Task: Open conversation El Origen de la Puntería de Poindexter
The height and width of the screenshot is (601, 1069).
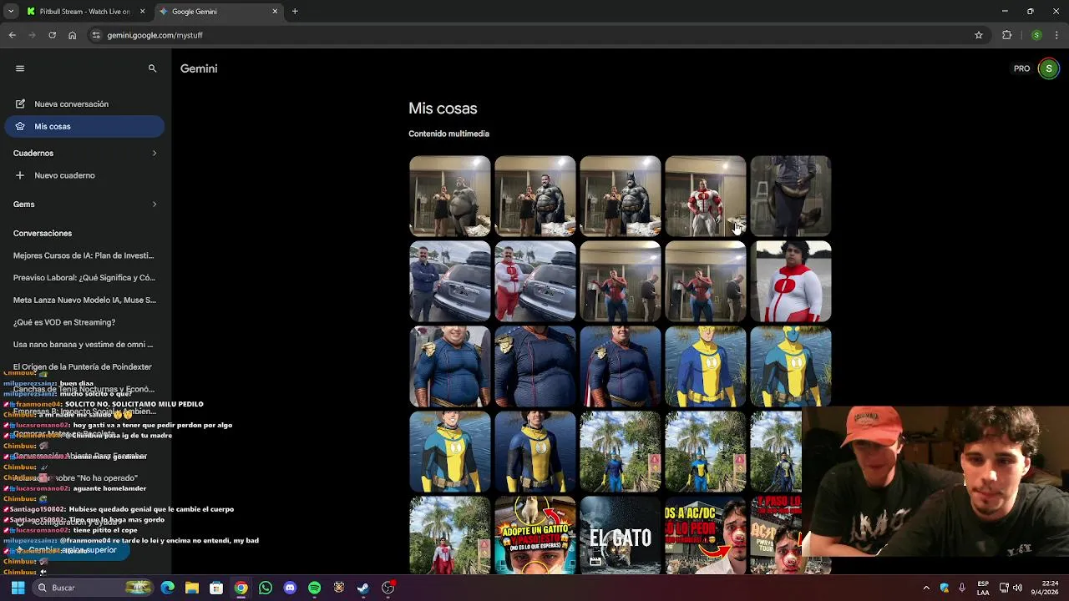Action: 84,366
